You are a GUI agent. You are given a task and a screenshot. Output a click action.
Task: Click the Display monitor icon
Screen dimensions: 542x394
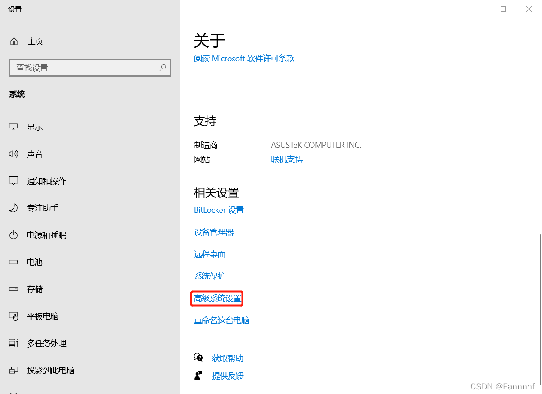[14, 127]
